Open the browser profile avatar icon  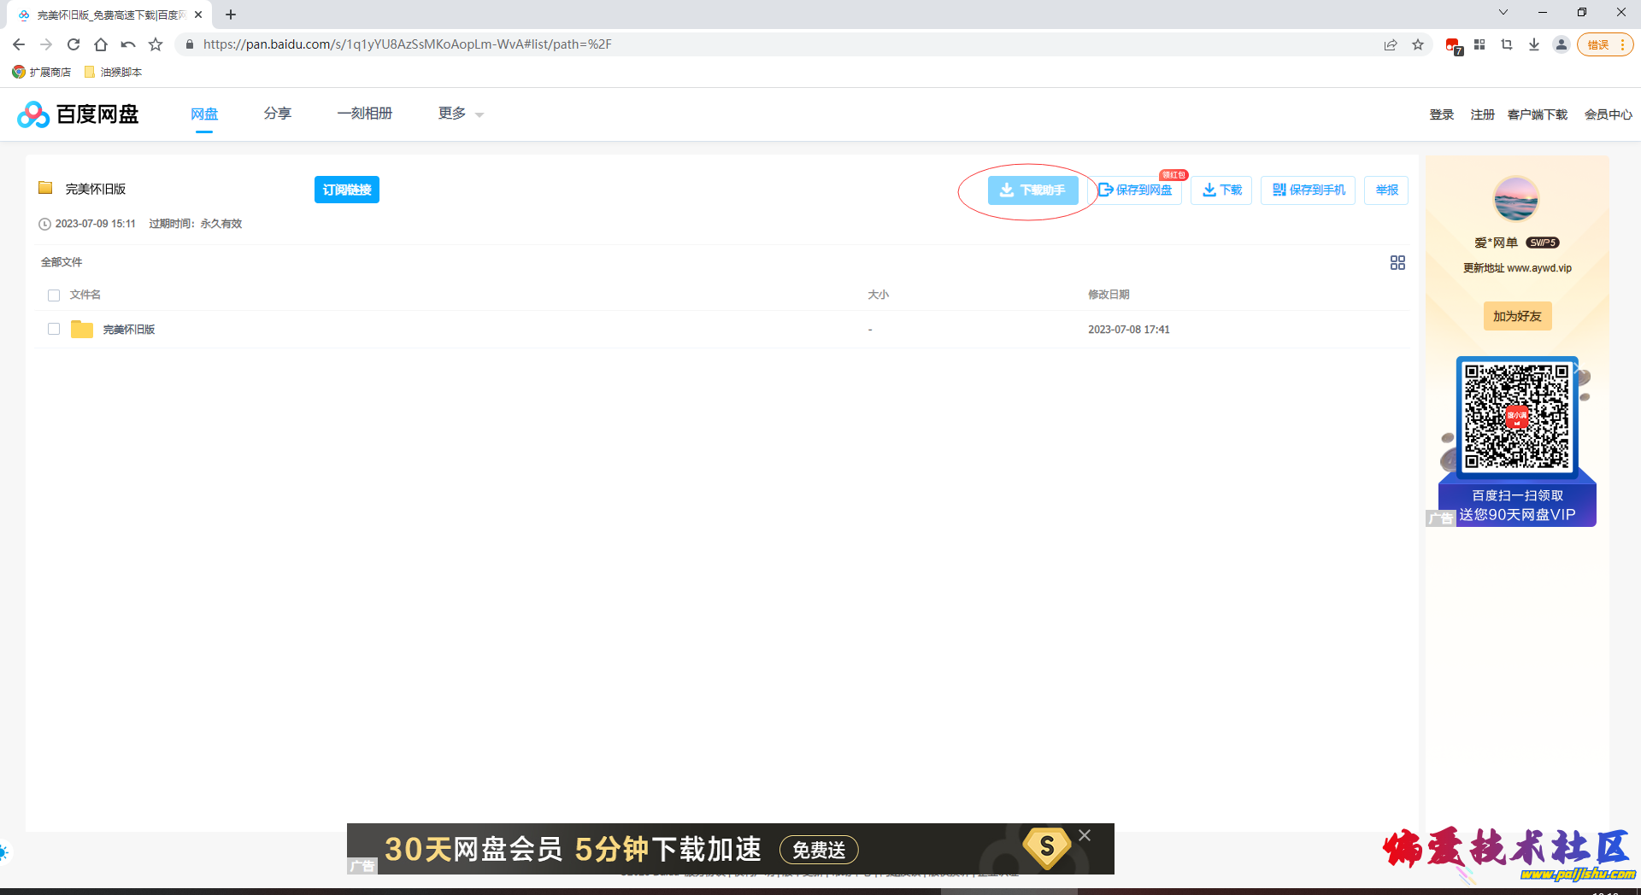click(1562, 44)
